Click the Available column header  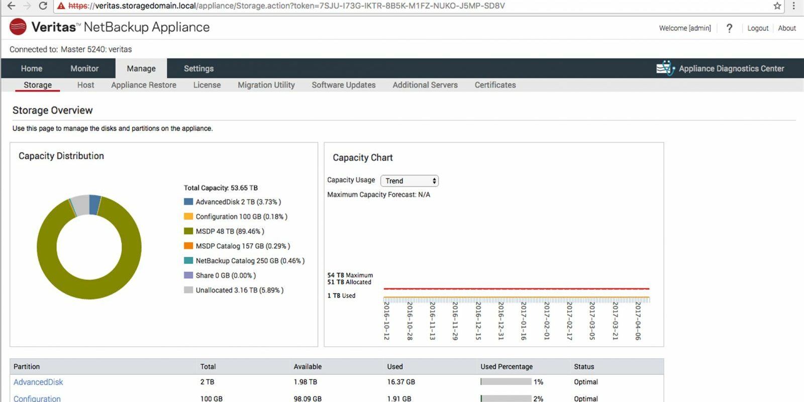(x=308, y=367)
